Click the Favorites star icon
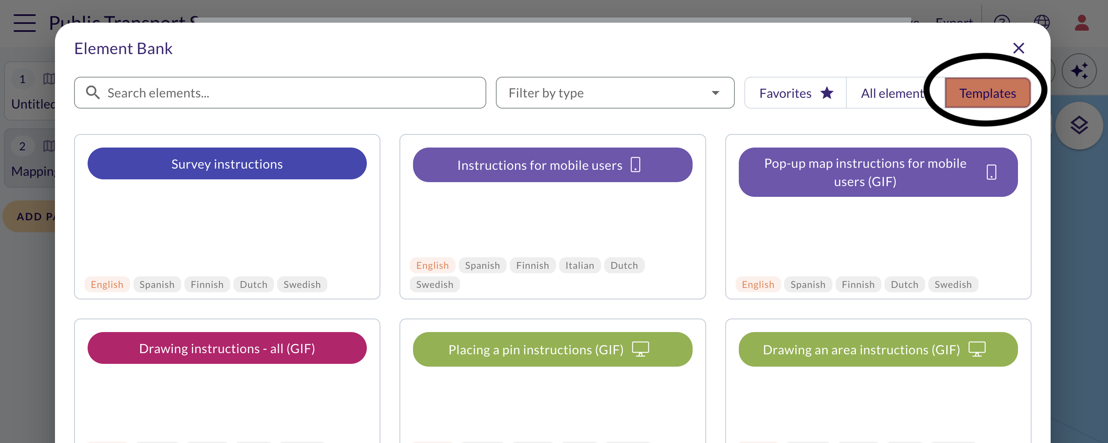This screenshot has height=443, width=1108. tap(826, 93)
